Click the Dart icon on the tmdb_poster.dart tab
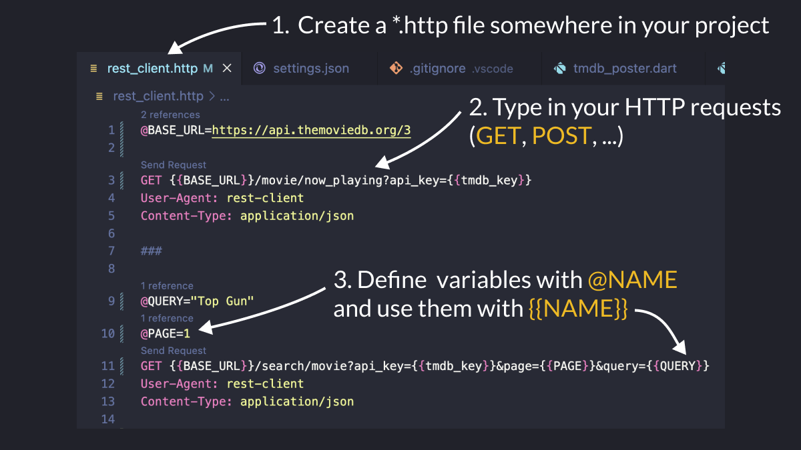The height and width of the screenshot is (450, 801). [x=559, y=68]
